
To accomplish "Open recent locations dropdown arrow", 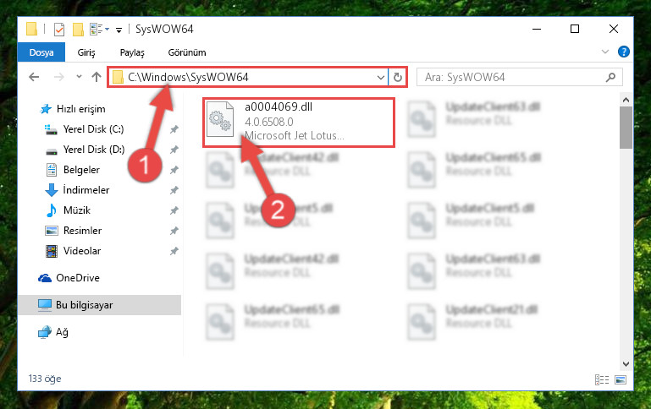I will pyautogui.click(x=79, y=77).
